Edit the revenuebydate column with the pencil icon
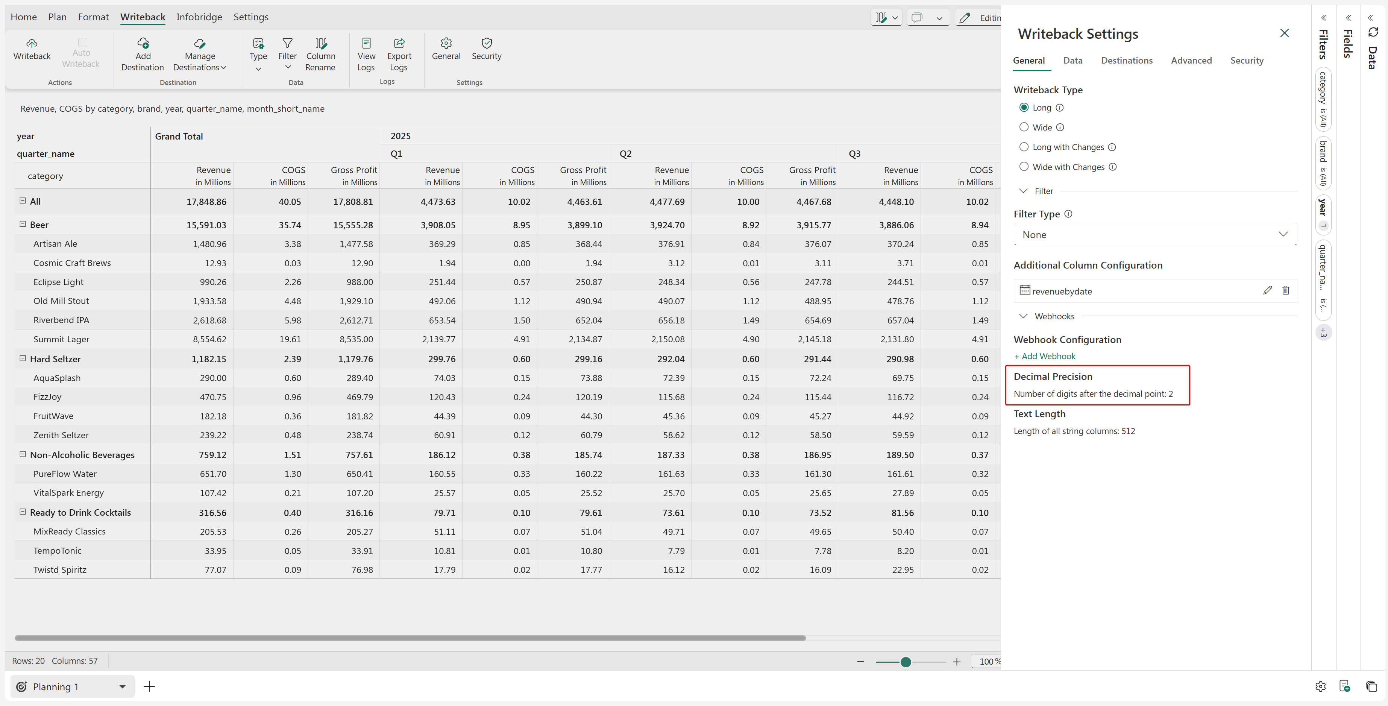Image resolution: width=1388 pixels, height=706 pixels. [1267, 290]
